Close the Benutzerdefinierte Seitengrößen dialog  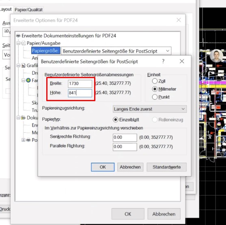pos(182,61)
